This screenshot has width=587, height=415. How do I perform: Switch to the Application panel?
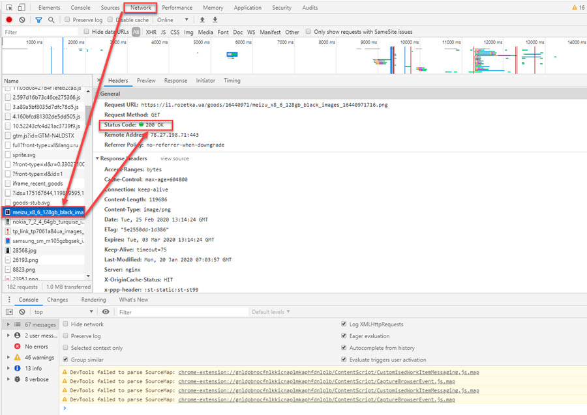[247, 7]
